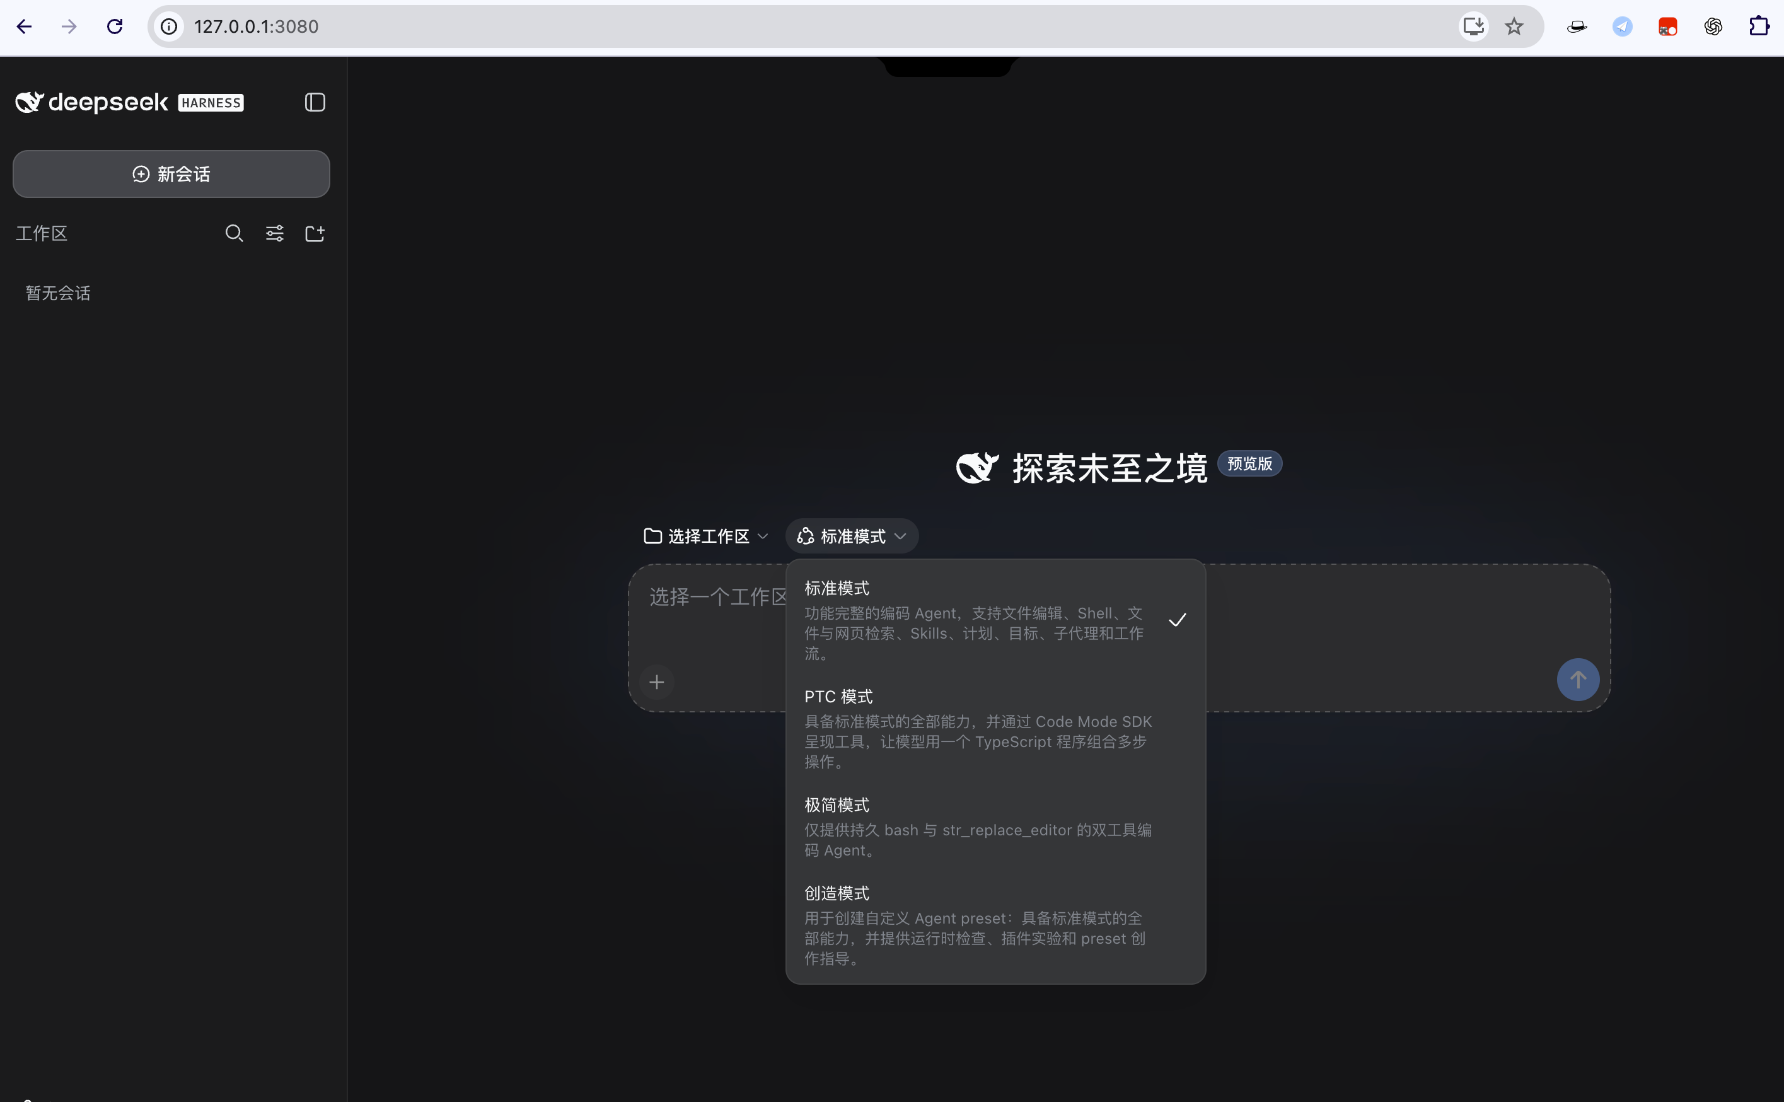Click the DeepSeek Harness logo
Viewport: 1784px width, 1102px height.
click(x=130, y=102)
